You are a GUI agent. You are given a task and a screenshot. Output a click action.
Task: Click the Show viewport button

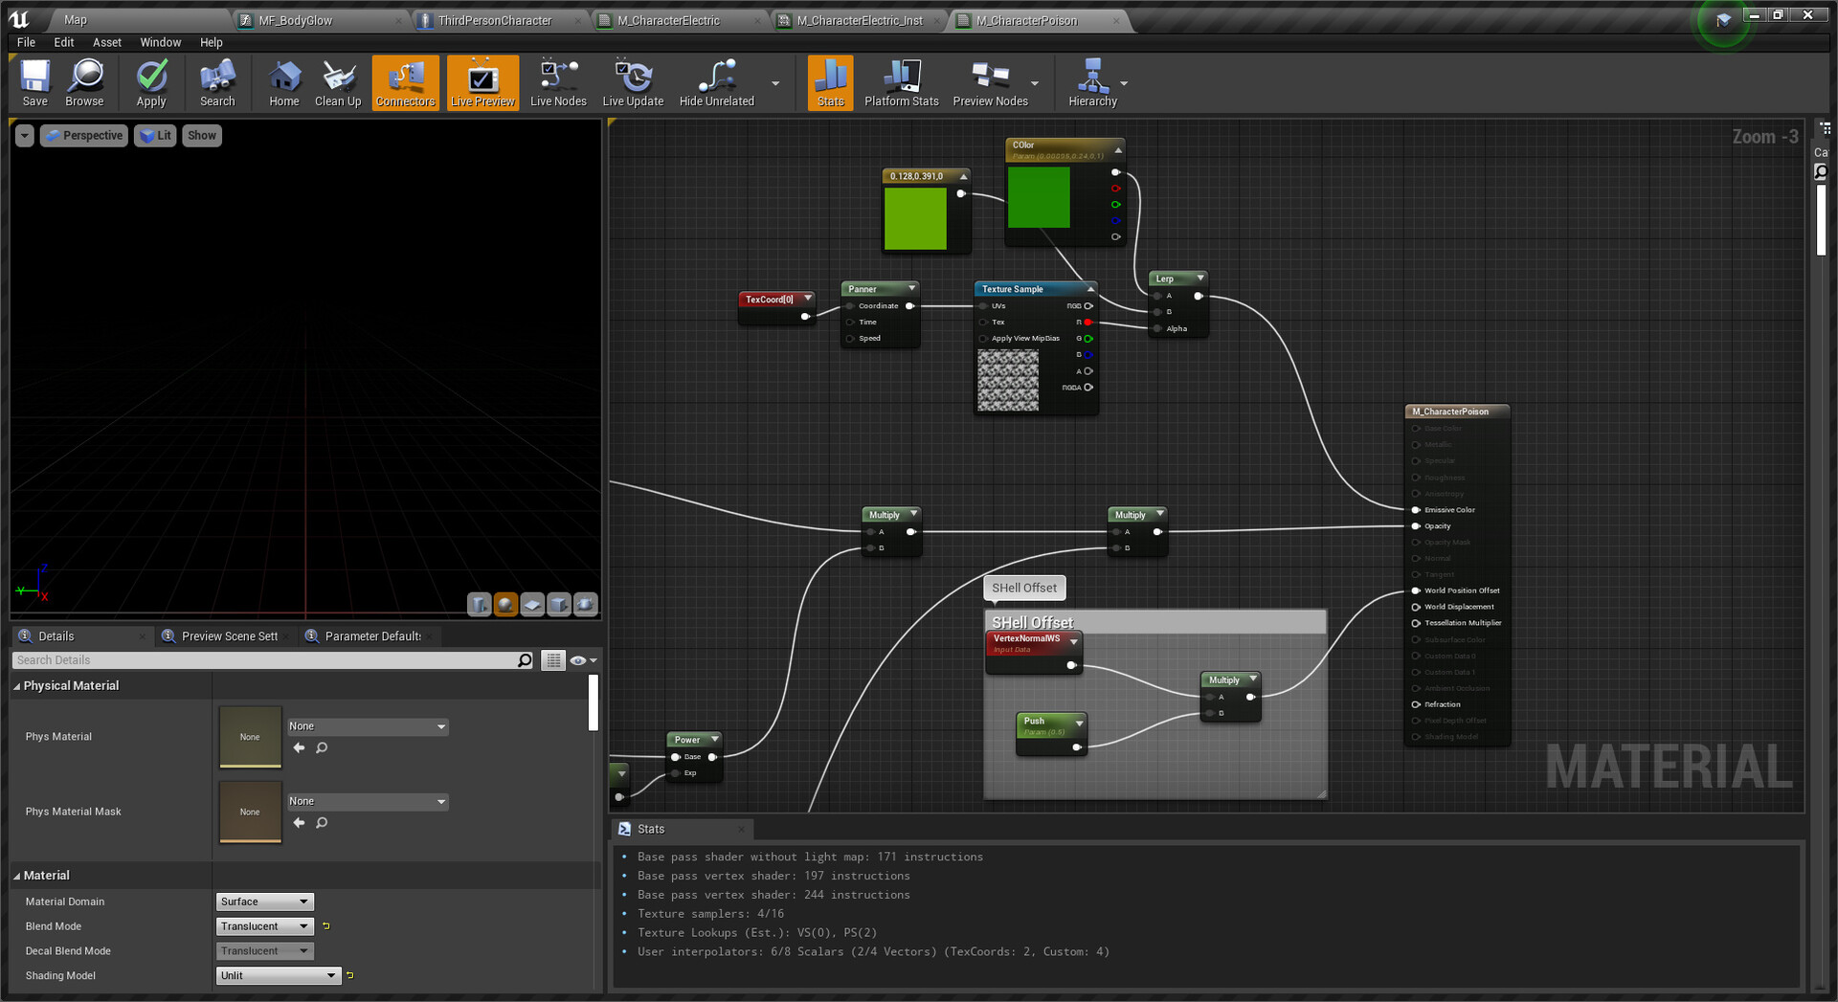[x=201, y=136]
